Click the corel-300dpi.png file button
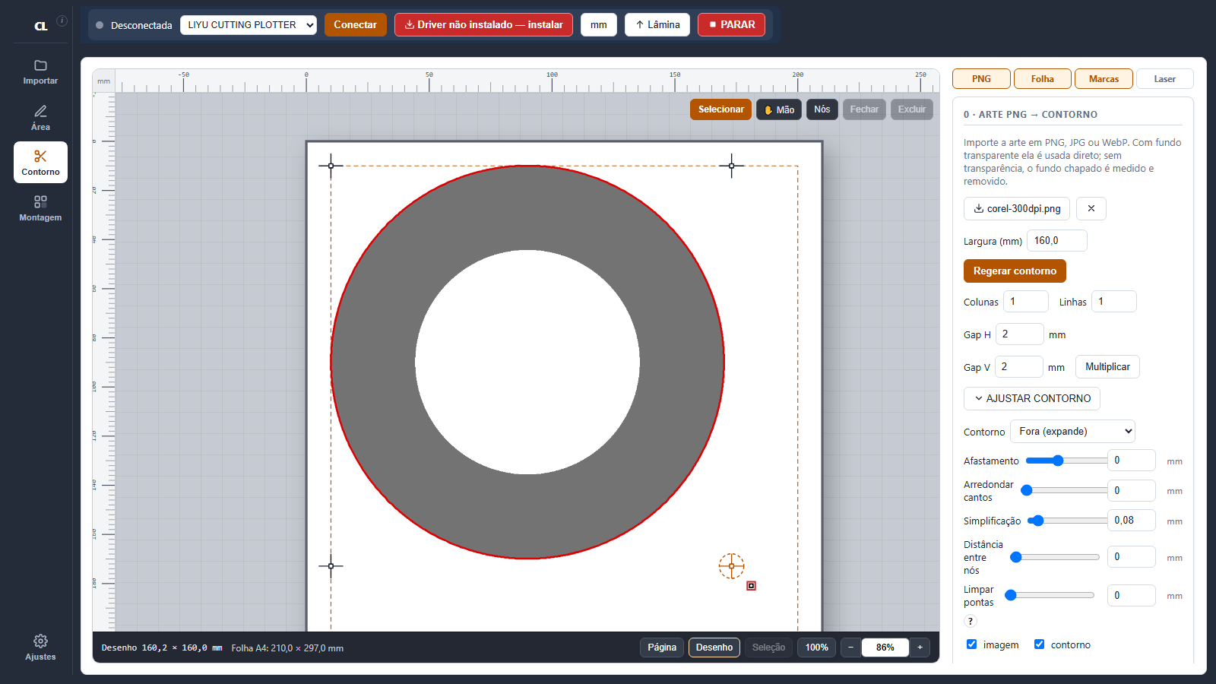Screen dimensions: 1216x684 1017,208
